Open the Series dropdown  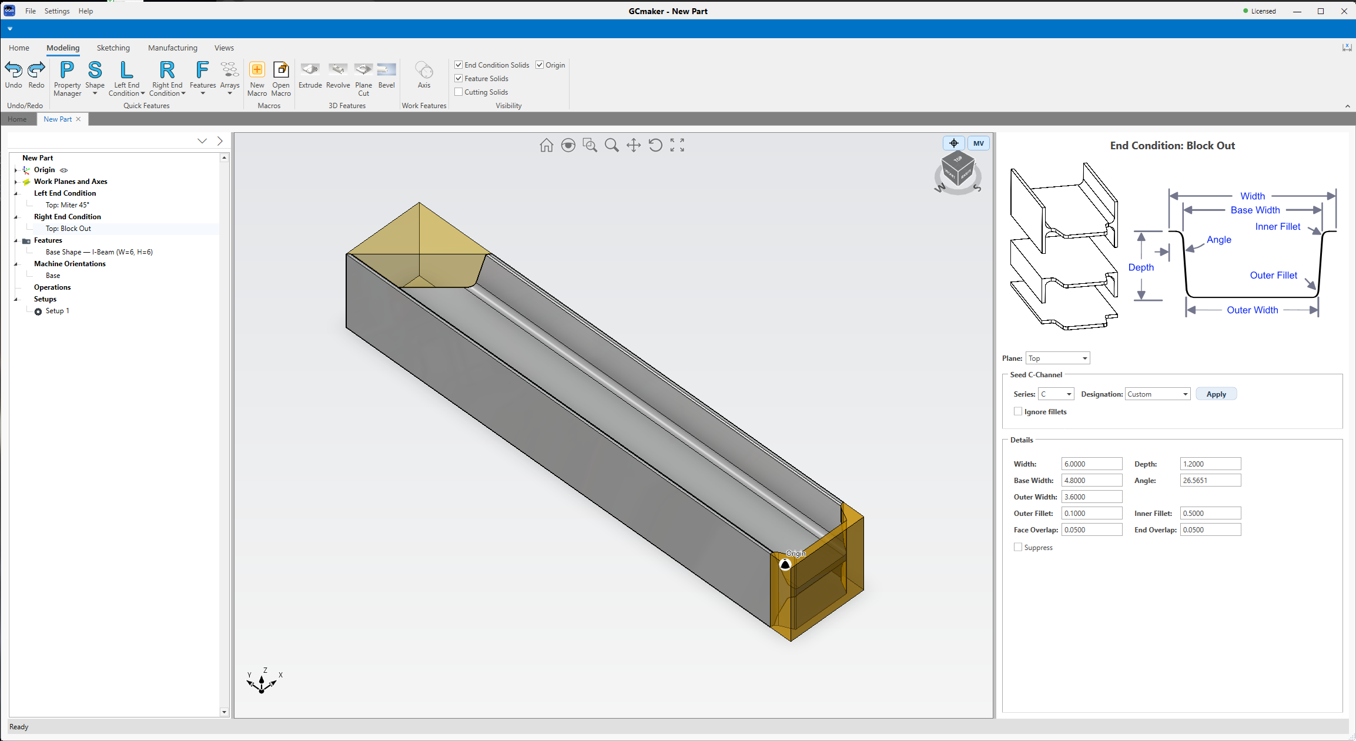(x=1056, y=394)
